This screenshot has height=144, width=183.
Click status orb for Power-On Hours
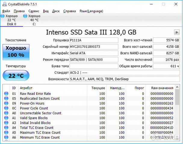(x=6, y=103)
